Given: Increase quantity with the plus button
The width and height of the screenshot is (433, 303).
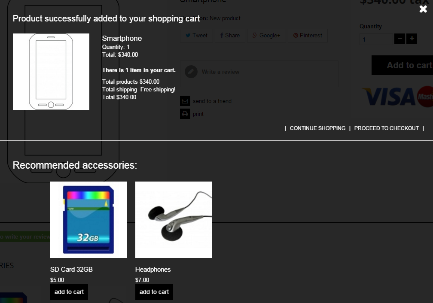Looking at the screenshot, I should pos(412,39).
